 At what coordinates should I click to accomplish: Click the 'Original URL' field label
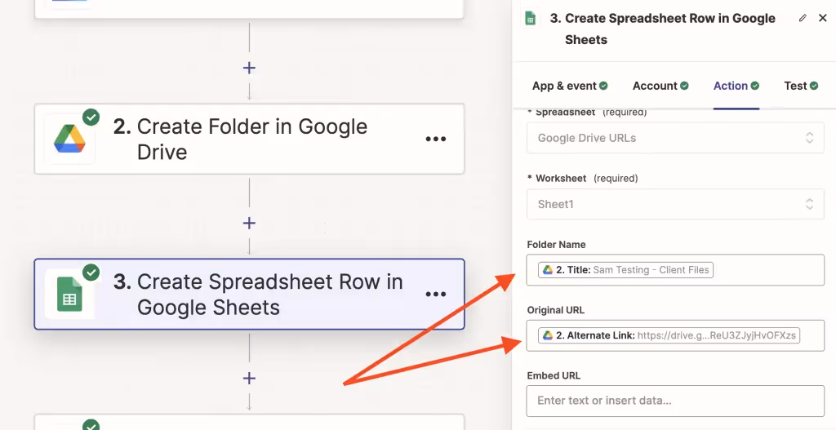tap(555, 310)
